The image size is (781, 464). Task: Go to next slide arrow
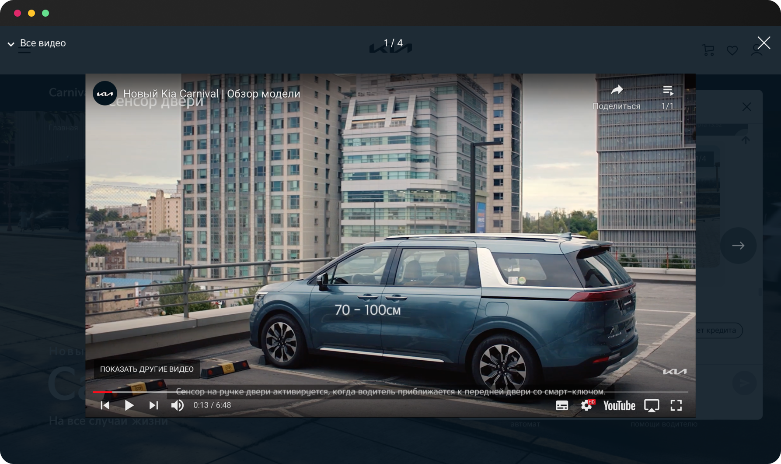(x=738, y=246)
